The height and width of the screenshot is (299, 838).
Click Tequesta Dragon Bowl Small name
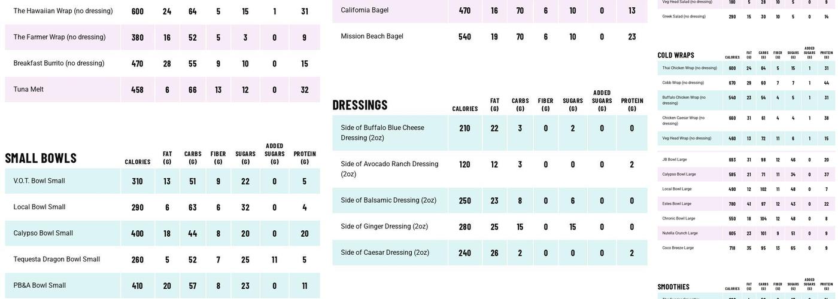[x=56, y=260]
